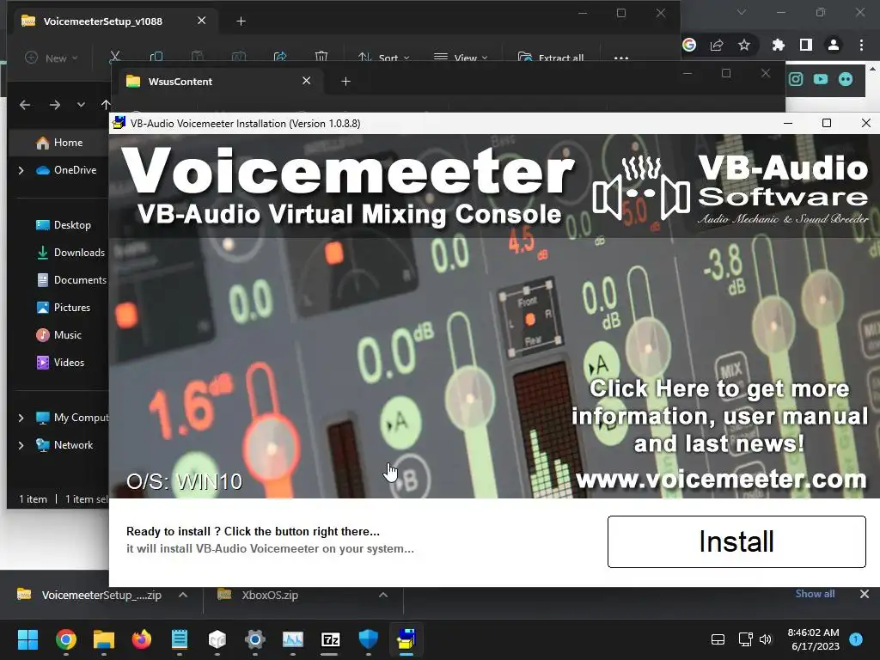Click the Google icon in Chrome address bar
This screenshot has width=880, height=660.
[690, 45]
